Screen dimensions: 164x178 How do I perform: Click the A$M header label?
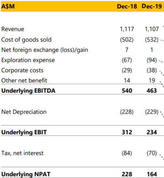(x=8, y=6)
